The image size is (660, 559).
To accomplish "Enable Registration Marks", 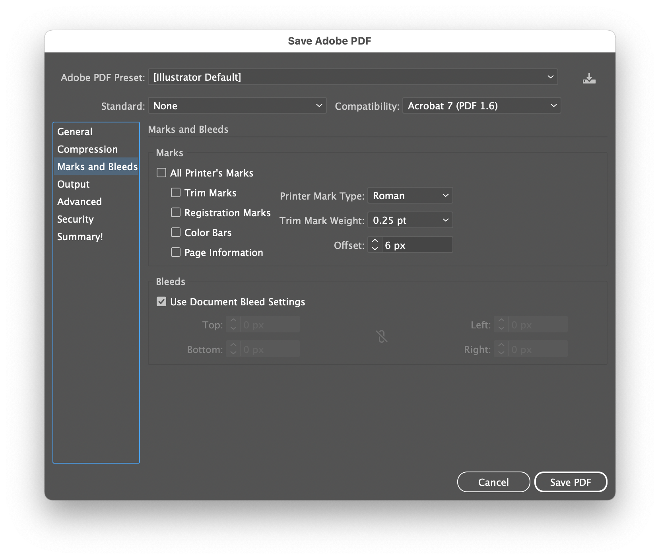I will 175,212.
